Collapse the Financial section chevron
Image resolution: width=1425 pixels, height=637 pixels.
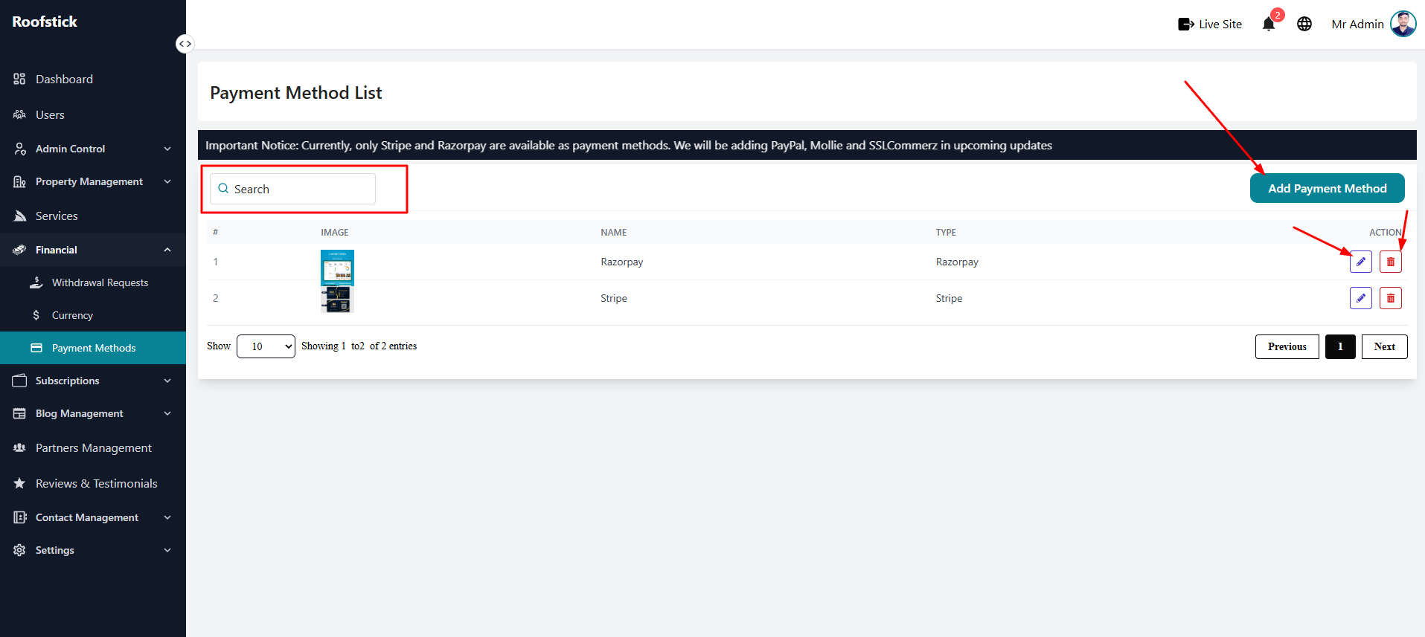click(x=167, y=250)
